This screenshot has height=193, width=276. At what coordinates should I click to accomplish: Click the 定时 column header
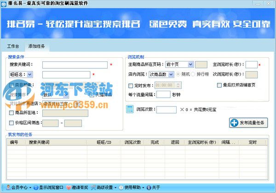click(253, 142)
